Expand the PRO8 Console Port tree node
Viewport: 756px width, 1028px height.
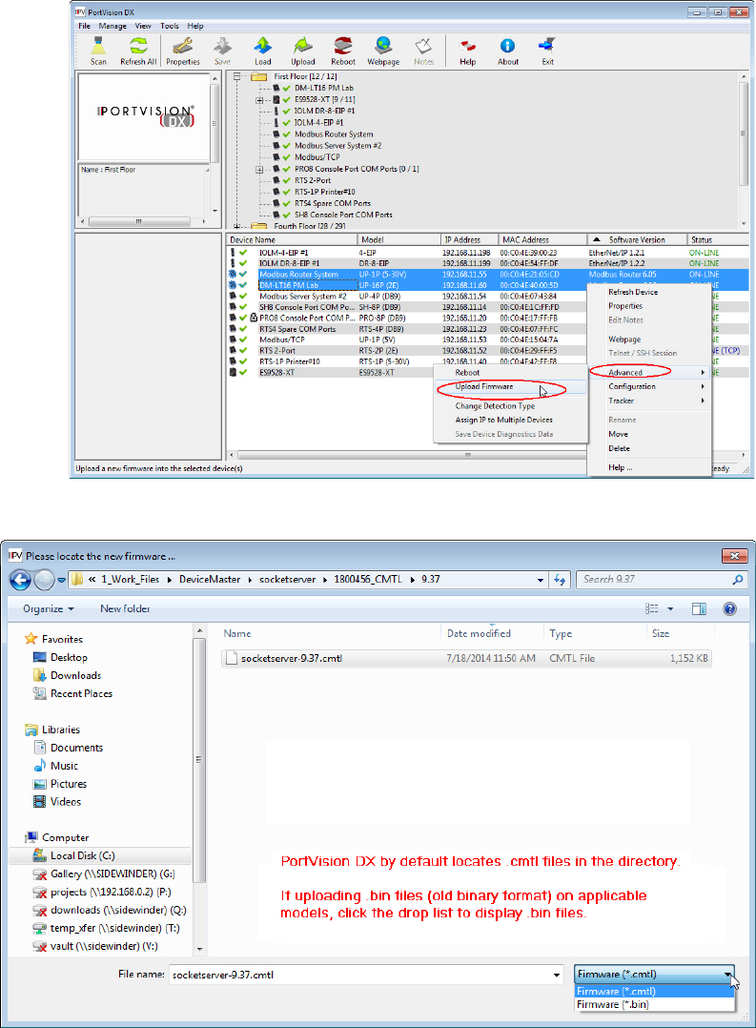pos(259,169)
